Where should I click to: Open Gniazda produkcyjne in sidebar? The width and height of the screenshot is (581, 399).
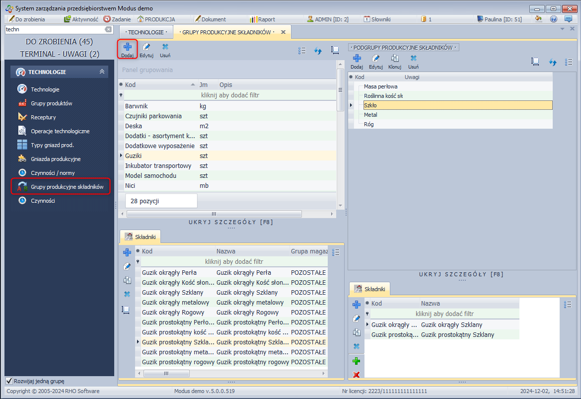point(56,159)
